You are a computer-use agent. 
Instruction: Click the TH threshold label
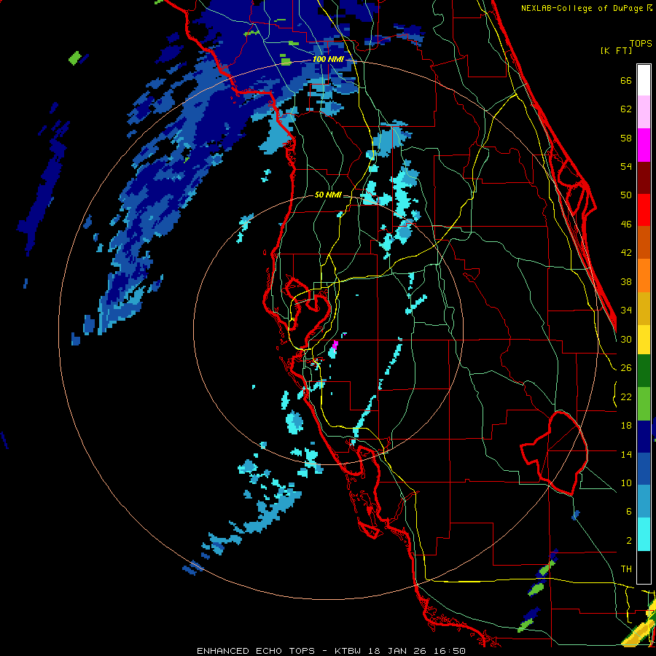626,569
